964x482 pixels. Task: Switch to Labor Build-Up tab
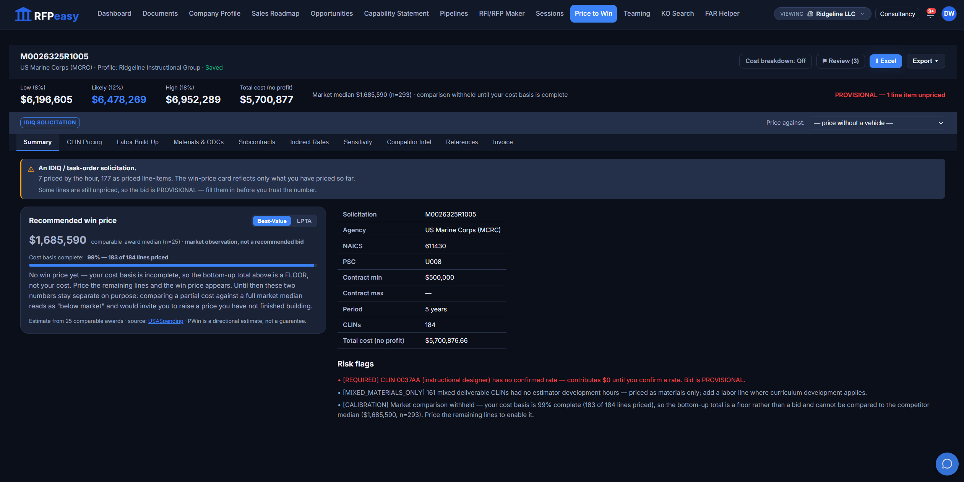tap(138, 142)
